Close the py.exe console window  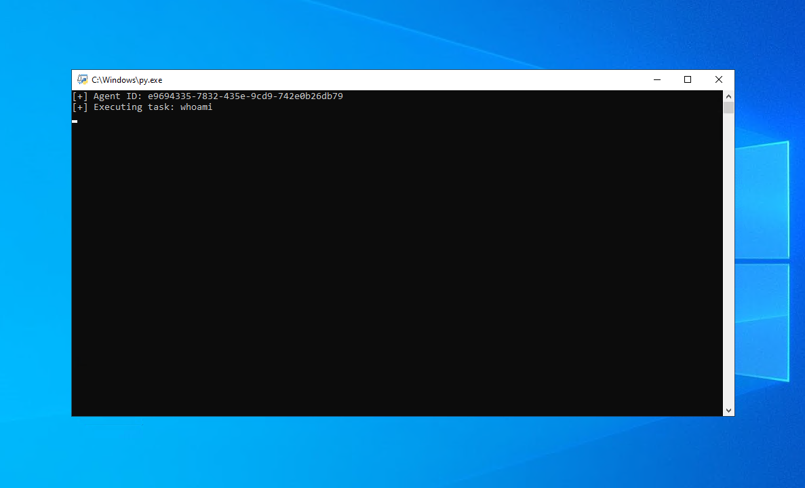(719, 79)
